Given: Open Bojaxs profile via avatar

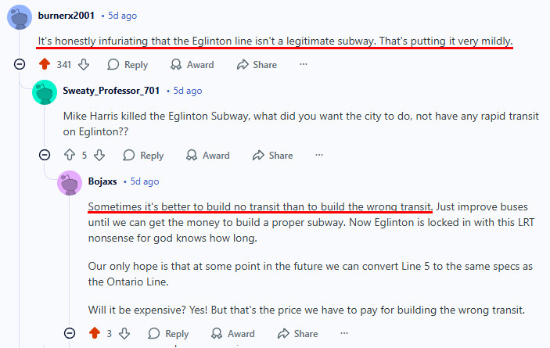Looking at the screenshot, I should [x=70, y=182].
